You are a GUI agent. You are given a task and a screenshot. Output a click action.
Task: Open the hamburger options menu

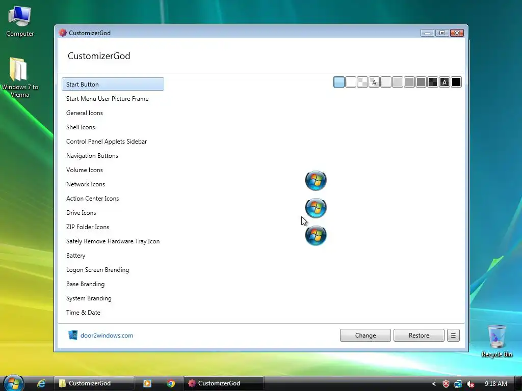tap(453, 335)
